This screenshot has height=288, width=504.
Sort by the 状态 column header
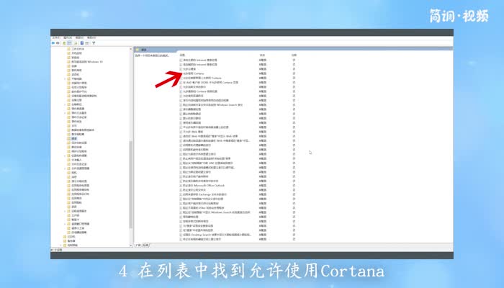click(x=262, y=55)
